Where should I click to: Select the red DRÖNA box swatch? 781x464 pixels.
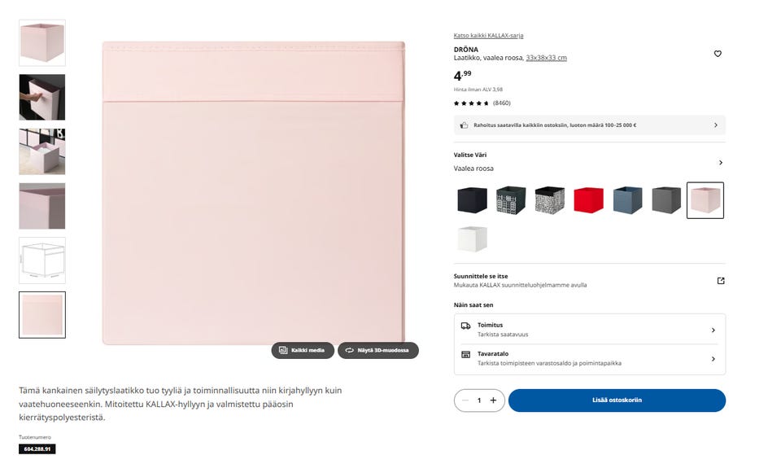tap(588, 200)
